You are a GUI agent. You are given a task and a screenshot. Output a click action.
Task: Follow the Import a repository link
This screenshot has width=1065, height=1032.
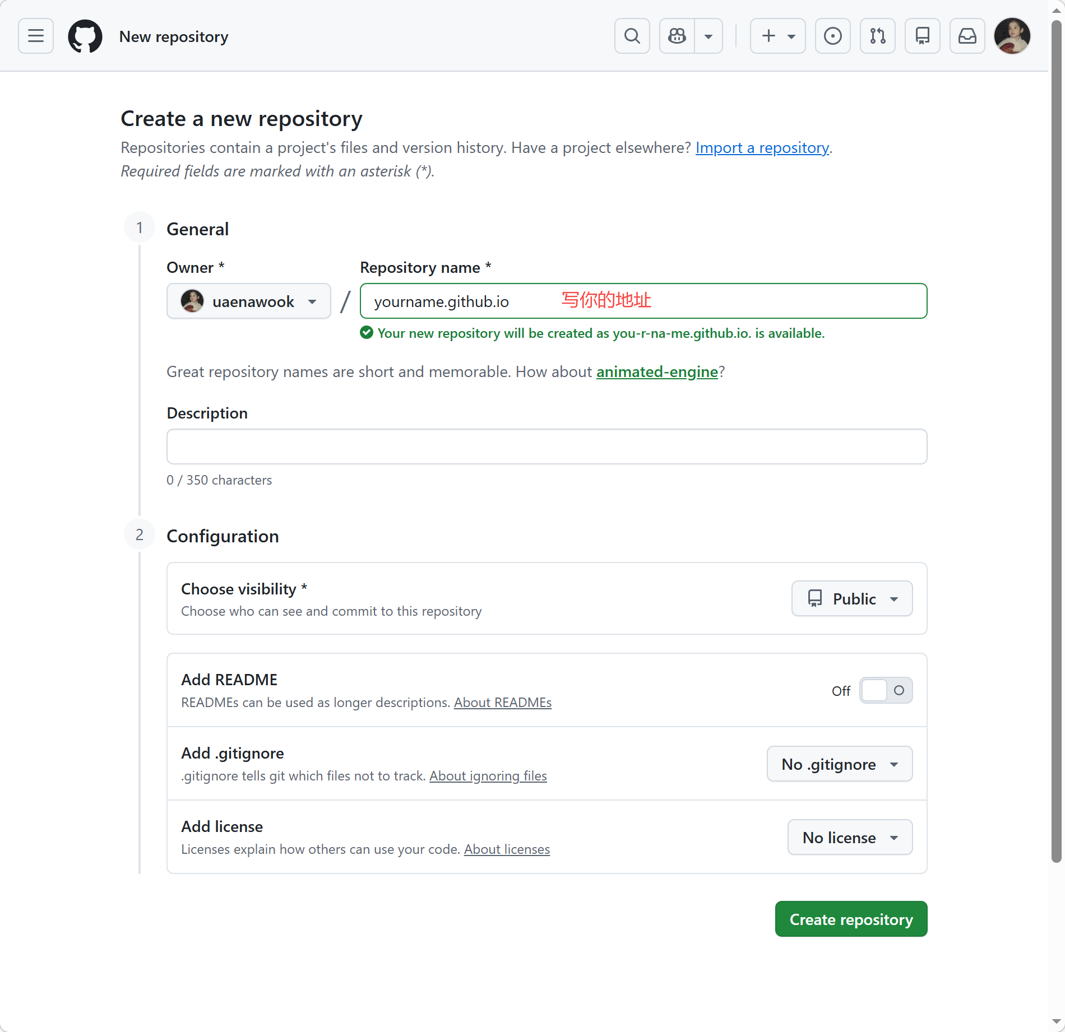(762, 148)
